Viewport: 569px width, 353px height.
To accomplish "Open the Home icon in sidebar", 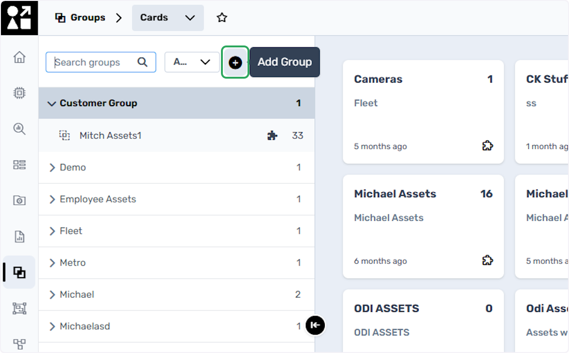I will point(19,58).
